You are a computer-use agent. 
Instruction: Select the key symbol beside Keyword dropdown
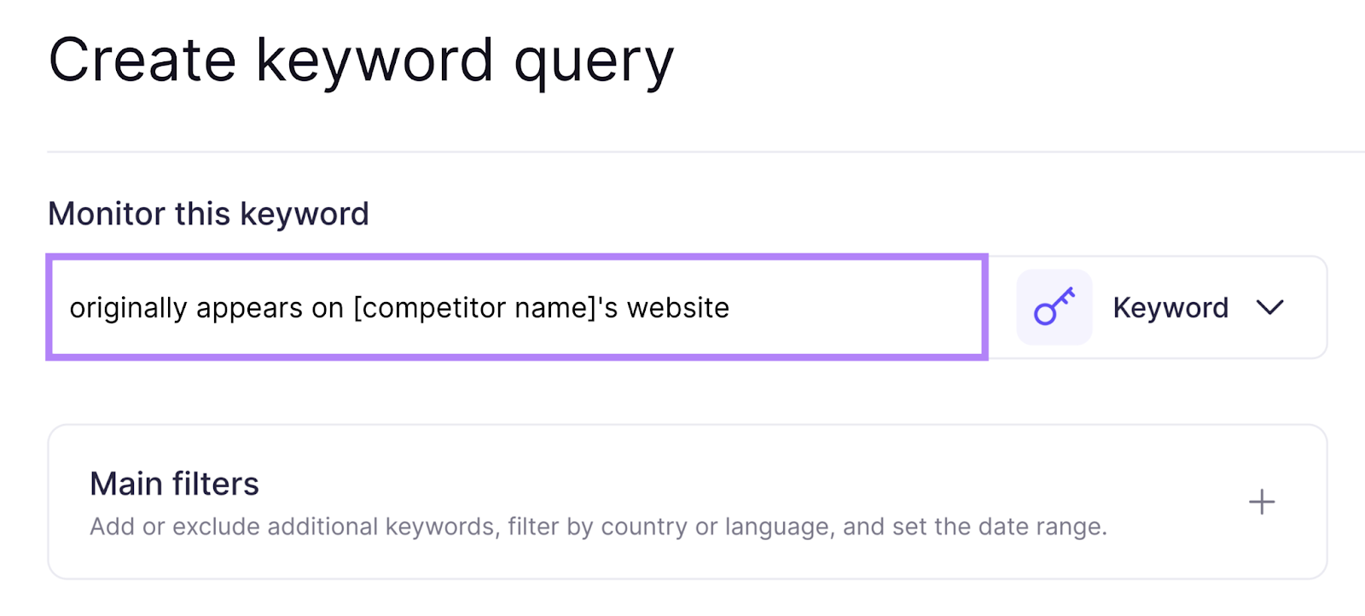(1053, 307)
